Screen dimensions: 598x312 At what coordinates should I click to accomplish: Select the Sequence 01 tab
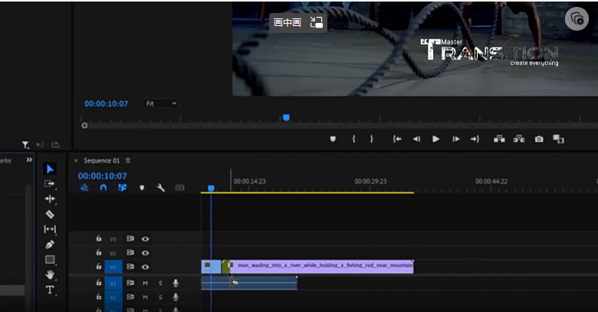coord(101,161)
